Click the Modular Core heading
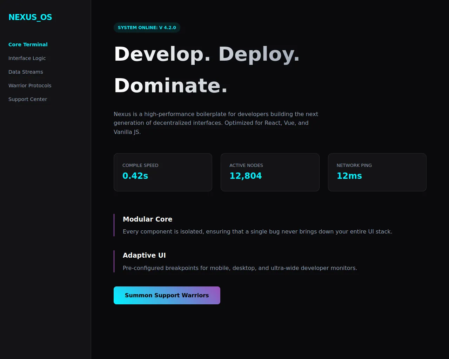This screenshot has height=359, width=449. point(147,219)
